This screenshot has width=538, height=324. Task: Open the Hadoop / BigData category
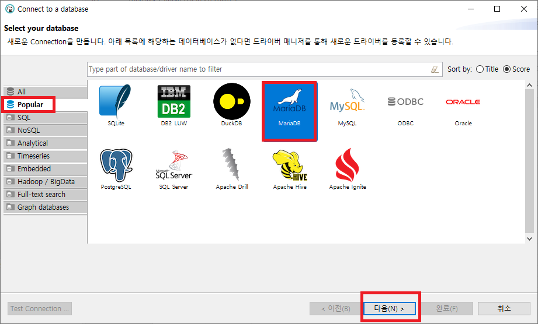pos(46,182)
